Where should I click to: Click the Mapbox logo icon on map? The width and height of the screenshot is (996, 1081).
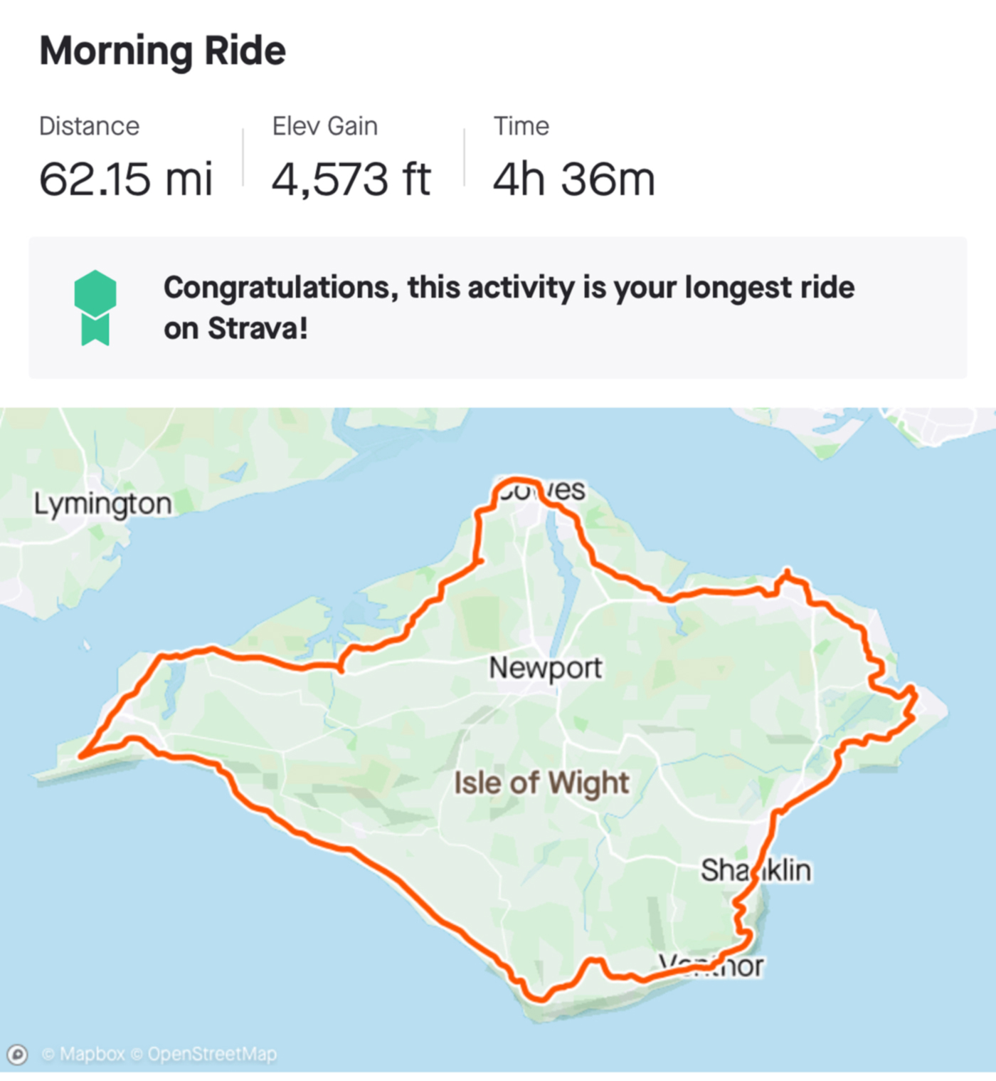point(17,1054)
